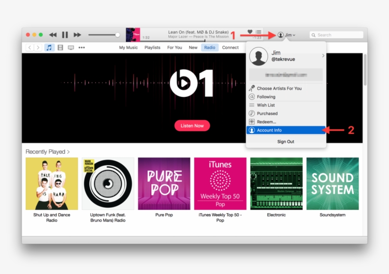Switch to TV Shows screen icon

click(x=71, y=47)
